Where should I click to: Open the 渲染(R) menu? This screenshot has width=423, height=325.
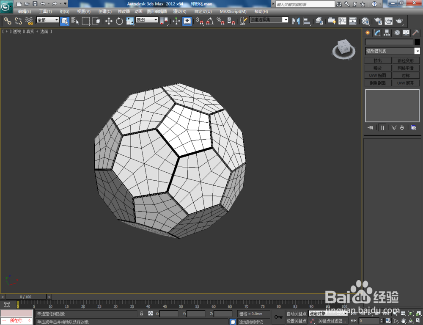[180, 11]
